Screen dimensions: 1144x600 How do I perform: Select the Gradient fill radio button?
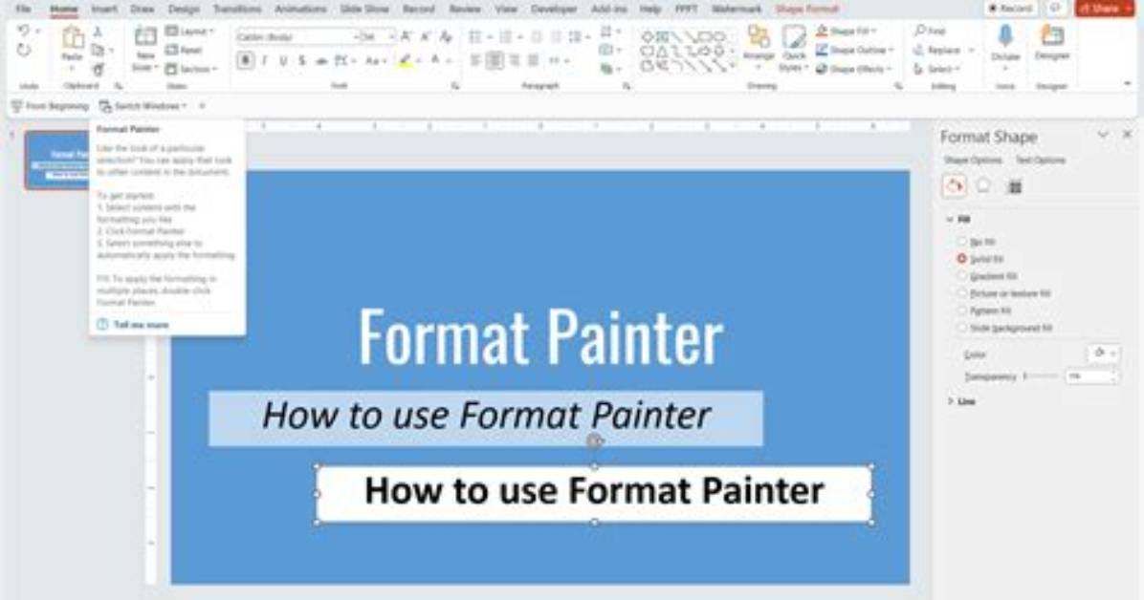coord(961,276)
